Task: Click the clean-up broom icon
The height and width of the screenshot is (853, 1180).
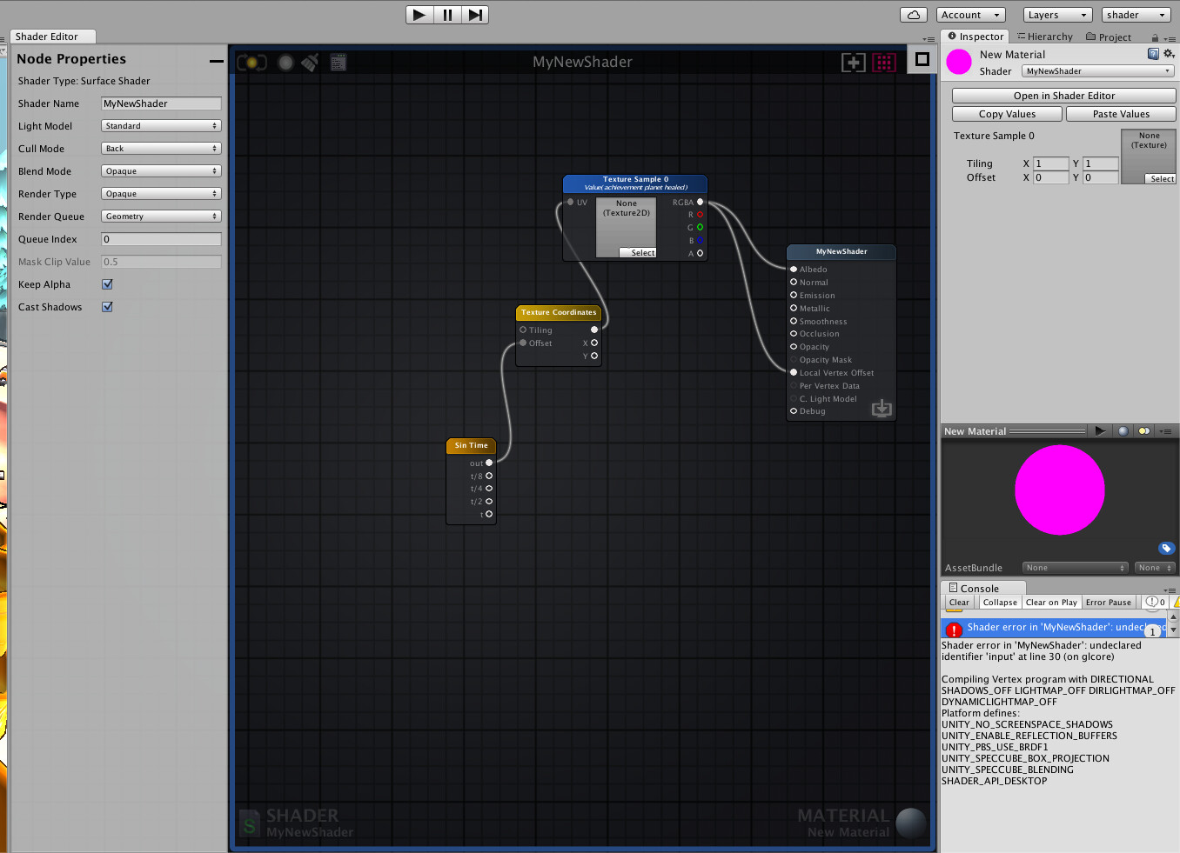Action: point(310,62)
